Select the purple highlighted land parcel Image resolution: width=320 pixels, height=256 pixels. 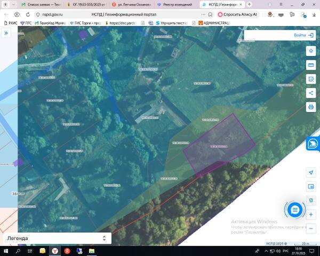(x=219, y=144)
